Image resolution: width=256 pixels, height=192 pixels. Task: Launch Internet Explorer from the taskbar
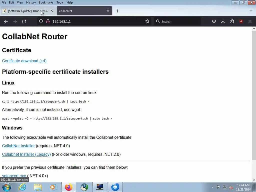pyautogui.click(x=22, y=187)
